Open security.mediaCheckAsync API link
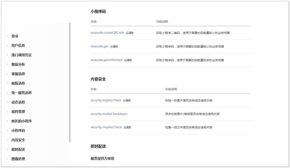 coord(109,114)
